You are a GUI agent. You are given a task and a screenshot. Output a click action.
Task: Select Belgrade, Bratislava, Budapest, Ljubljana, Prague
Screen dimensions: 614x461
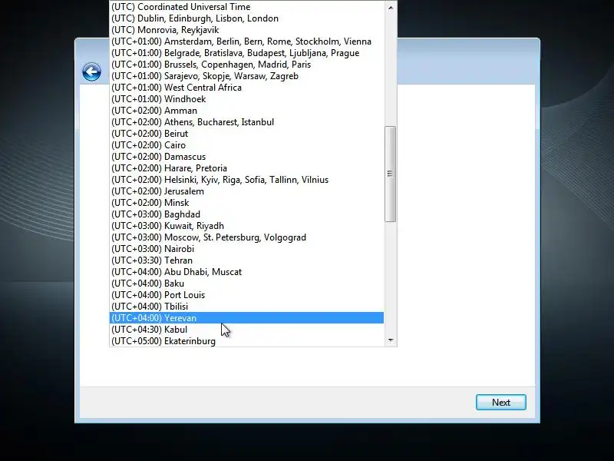pyautogui.click(x=246, y=53)
